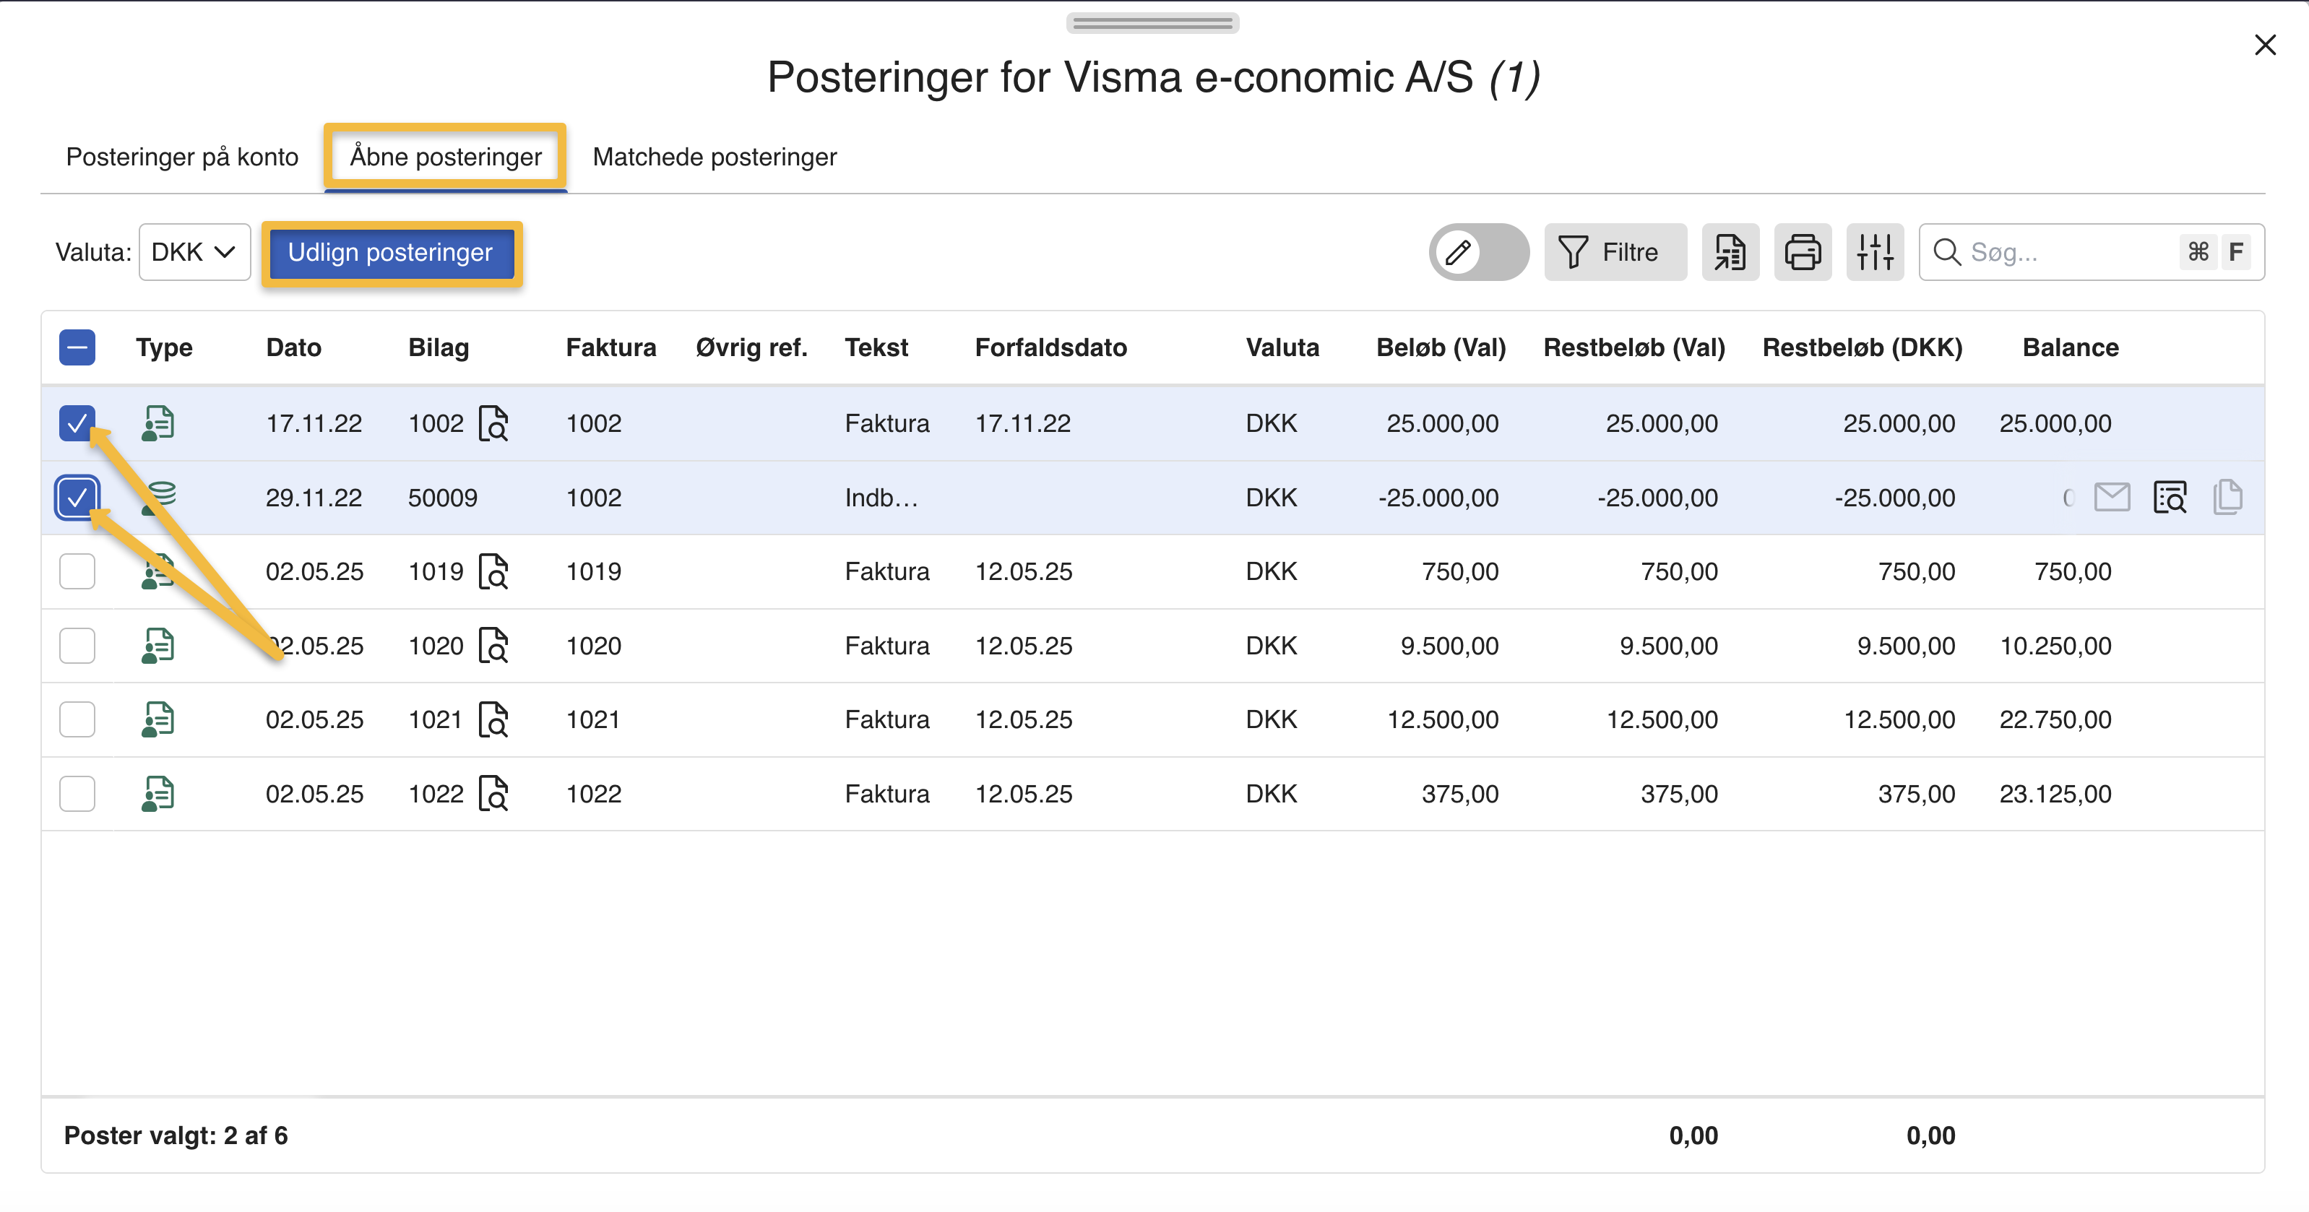Open voucher preview for bilag 1019
2309x1212 pixels.
pyautogui.click(x=493, y=571)
